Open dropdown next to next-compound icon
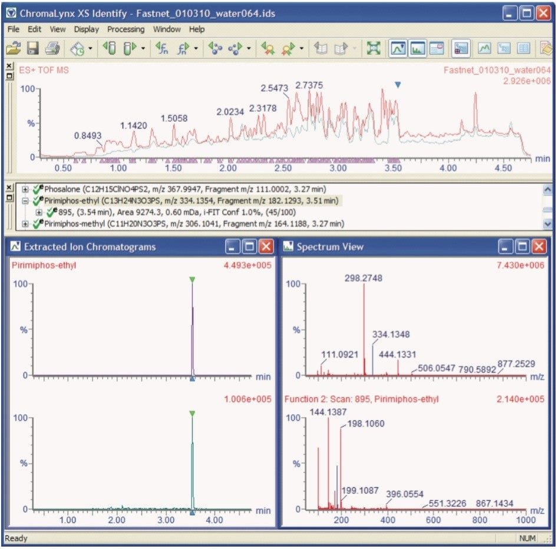558x549 pixels. (249, 48)
